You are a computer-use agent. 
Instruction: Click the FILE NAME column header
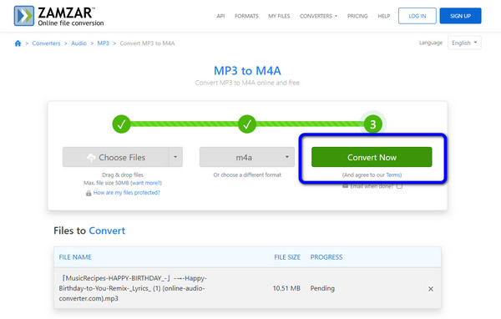[x=75, y=257]
